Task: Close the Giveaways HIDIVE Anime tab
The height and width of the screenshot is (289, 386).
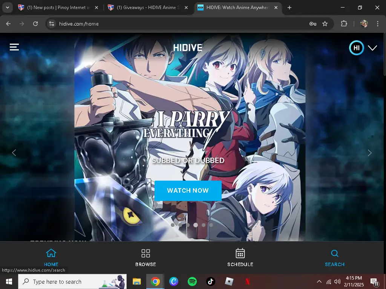Action: (x=186, y=8)
